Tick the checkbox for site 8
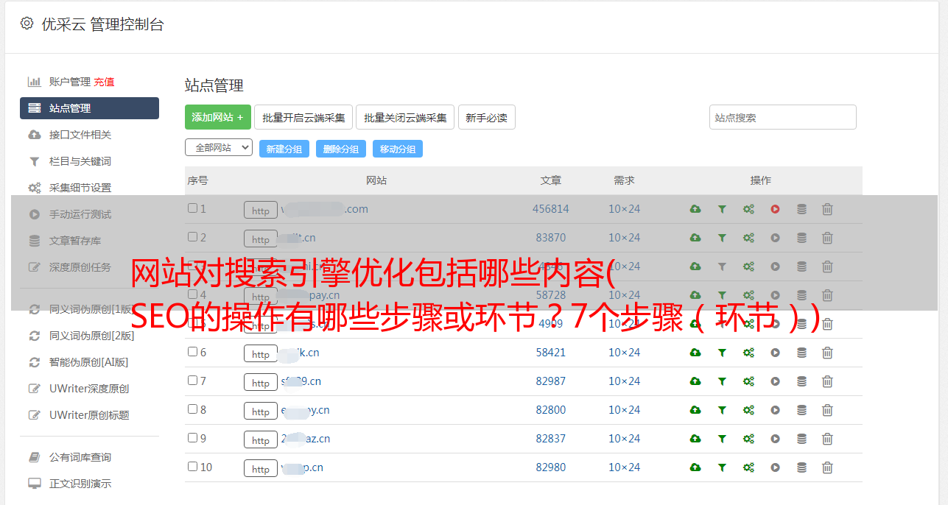 pyautogui.click(x=192, y=409)
